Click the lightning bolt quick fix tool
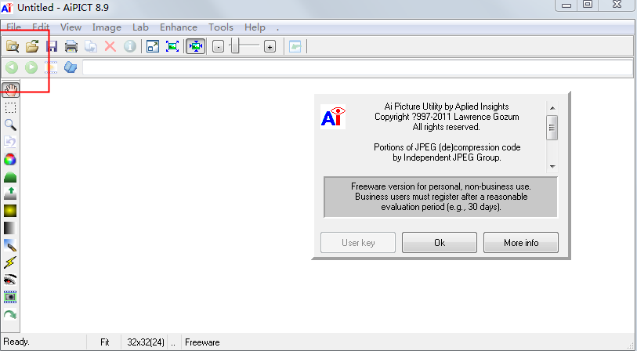Image resolution: width=637 pixels, height=351 pixels. (10, 262)
